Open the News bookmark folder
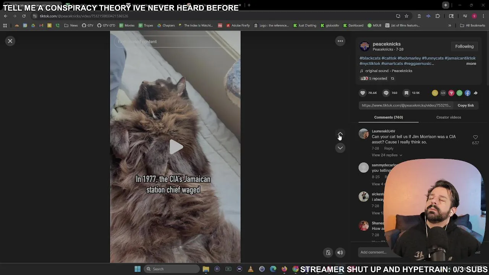 [x=71, y=26]
